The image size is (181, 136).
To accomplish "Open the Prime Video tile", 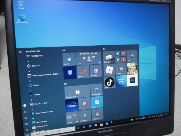I will 121,81.
